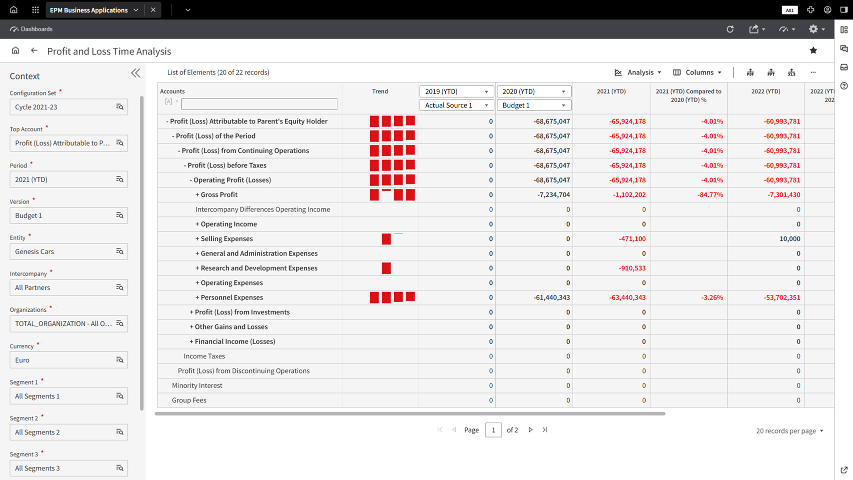The width and height of the screenshot is (853, 480).
Task: Open the more options ellipsis in table toolbar
Action: [x=813, y=72]
